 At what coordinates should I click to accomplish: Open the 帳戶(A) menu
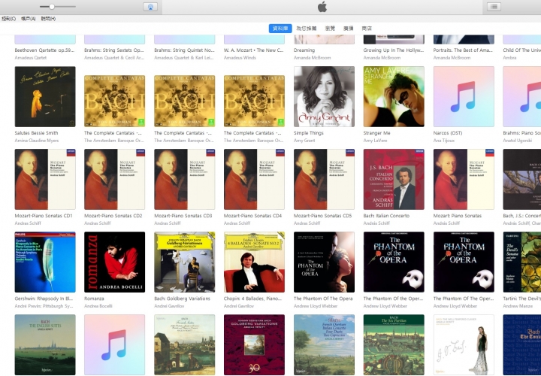pyautogui.click(x=29, y=19)
